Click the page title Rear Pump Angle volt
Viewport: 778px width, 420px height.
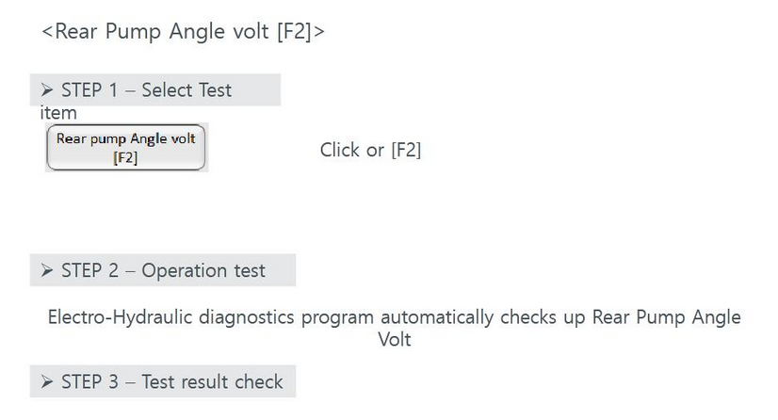click(162, 31)
